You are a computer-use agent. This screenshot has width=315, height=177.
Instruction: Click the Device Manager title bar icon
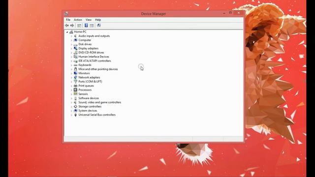(66, 14)
